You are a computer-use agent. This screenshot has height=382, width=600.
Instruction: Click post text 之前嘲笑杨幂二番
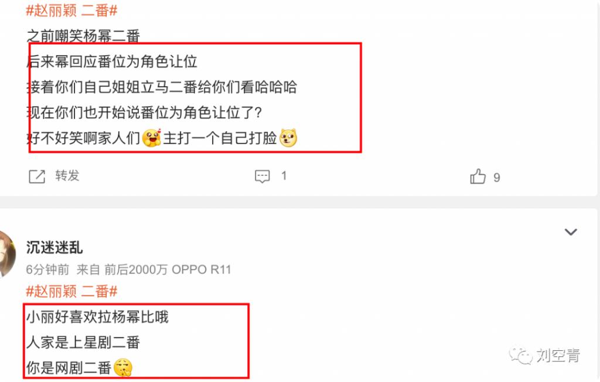tap(83, 36)
